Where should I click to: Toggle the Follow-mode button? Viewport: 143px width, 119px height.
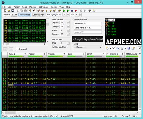click(25, 15)
